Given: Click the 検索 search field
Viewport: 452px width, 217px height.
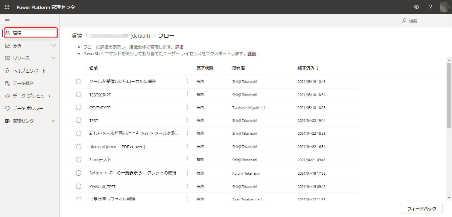Looking at the screenshot, I should coord(425,21).
